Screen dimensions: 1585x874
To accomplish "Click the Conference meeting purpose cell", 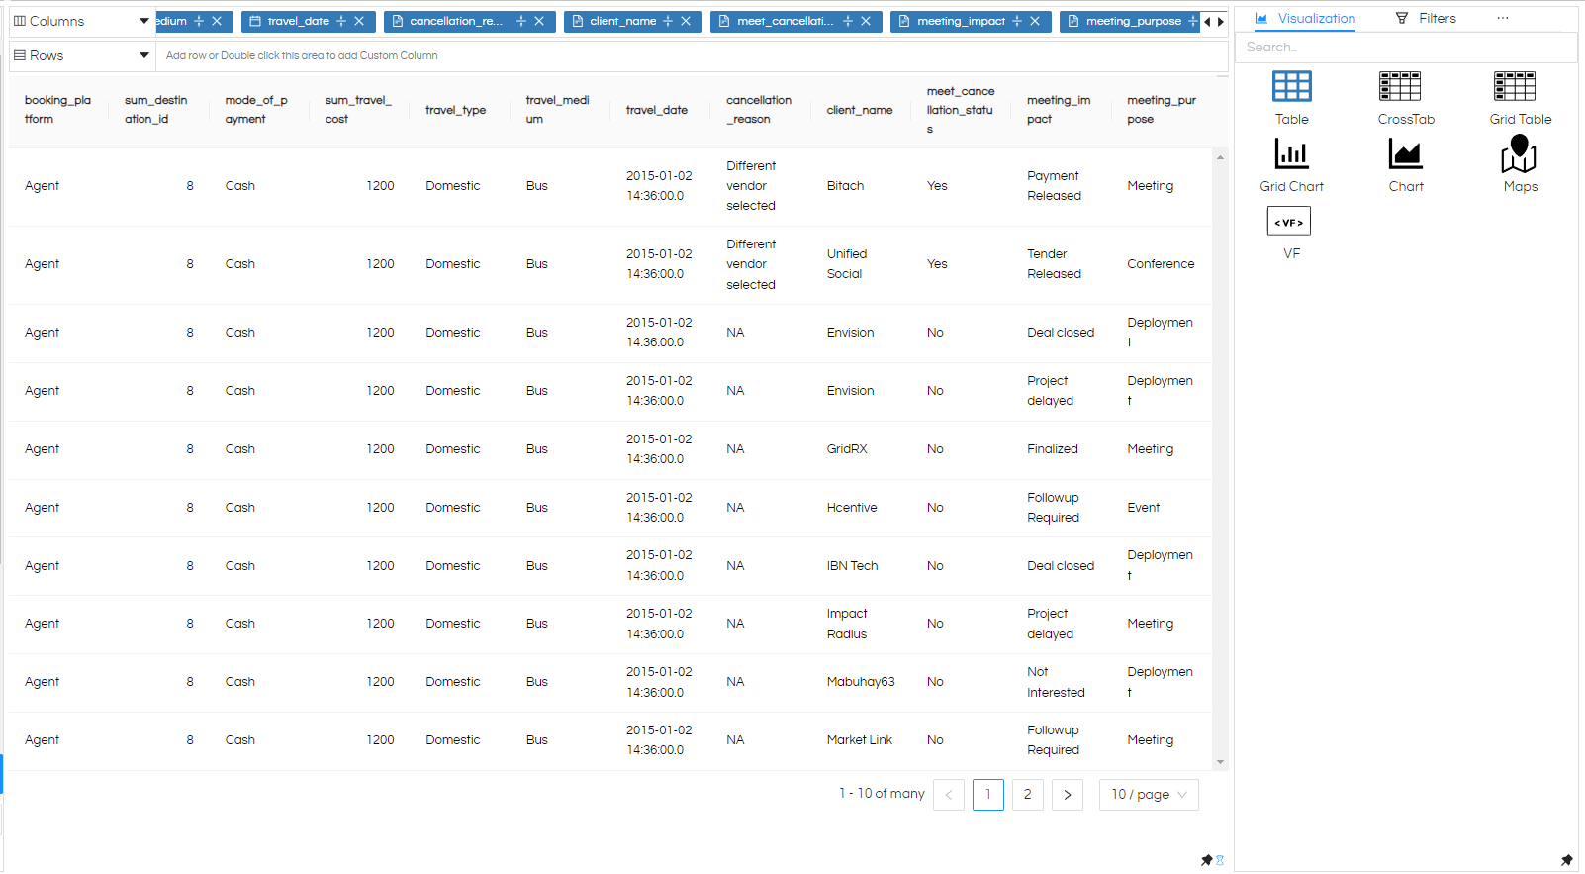I will (1161, 264).
